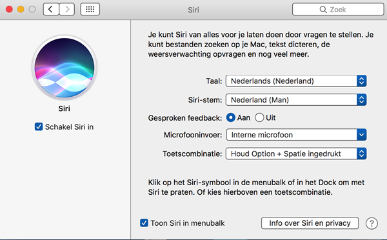Screen dimensions: 387x240
Task: Disable the Schakel Siri in checkbox
Action: 39,126
